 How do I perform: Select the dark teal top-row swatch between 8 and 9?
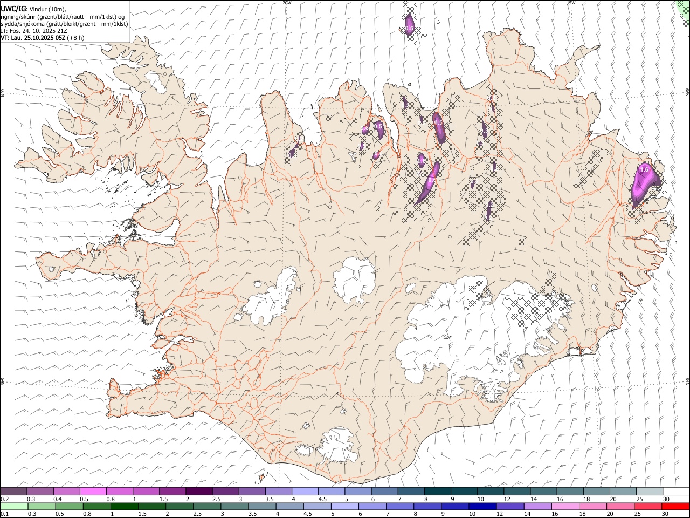pos(437,491)
